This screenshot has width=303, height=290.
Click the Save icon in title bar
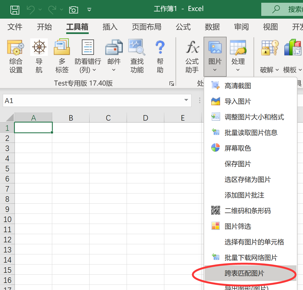[x=15, y=10]
